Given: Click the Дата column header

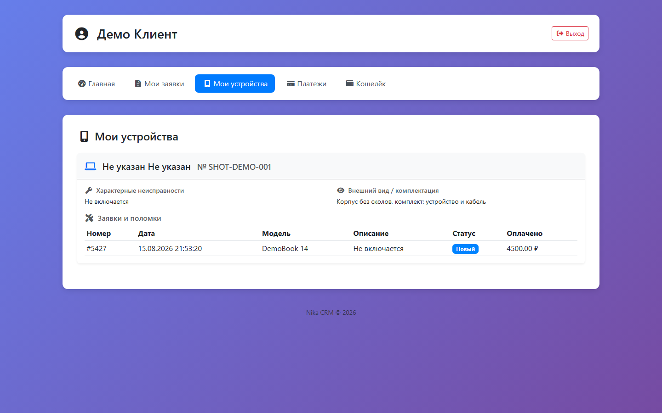Looking at the screenshot, I should 146,233.
